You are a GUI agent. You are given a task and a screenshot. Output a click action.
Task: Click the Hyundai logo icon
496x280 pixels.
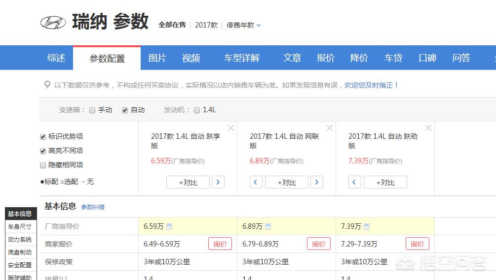[53, 22]
